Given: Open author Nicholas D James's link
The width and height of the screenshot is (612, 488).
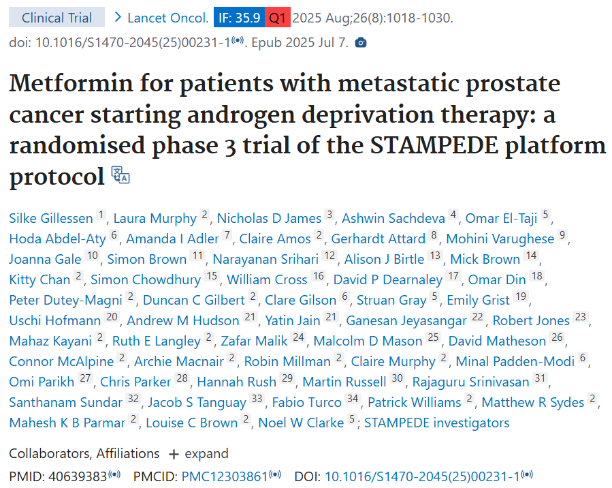Looking at the screenshot, I should pyautogui.click(x=269, y=218).
